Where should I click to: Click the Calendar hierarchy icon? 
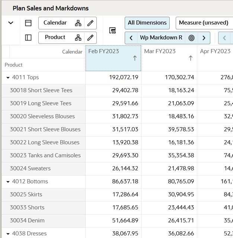coord(78,23)
